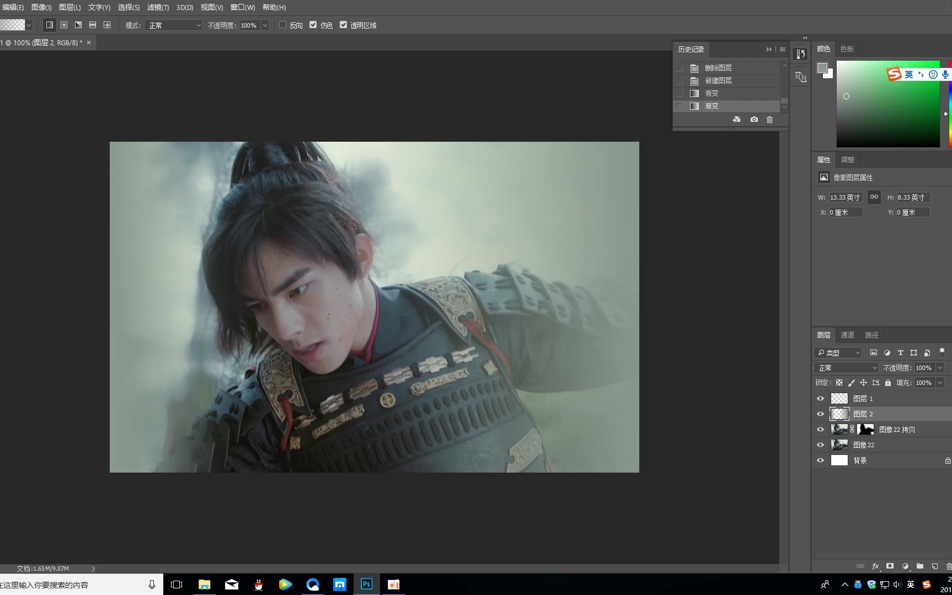The width and height of the screenshot is (952, 595).
Task: Select the 图像 22 拷贝 layer mask thumbnail
Action: click(865, 430)
